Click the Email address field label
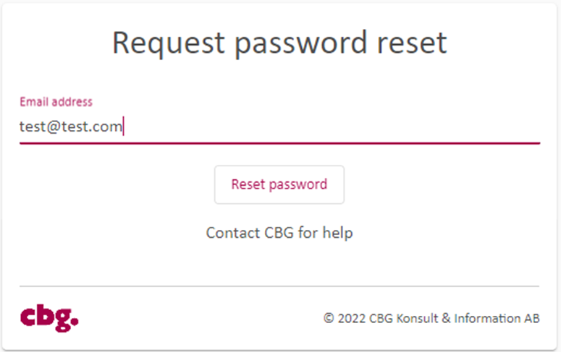This screenshot has width=561, height=352. [x=56, y=102]
